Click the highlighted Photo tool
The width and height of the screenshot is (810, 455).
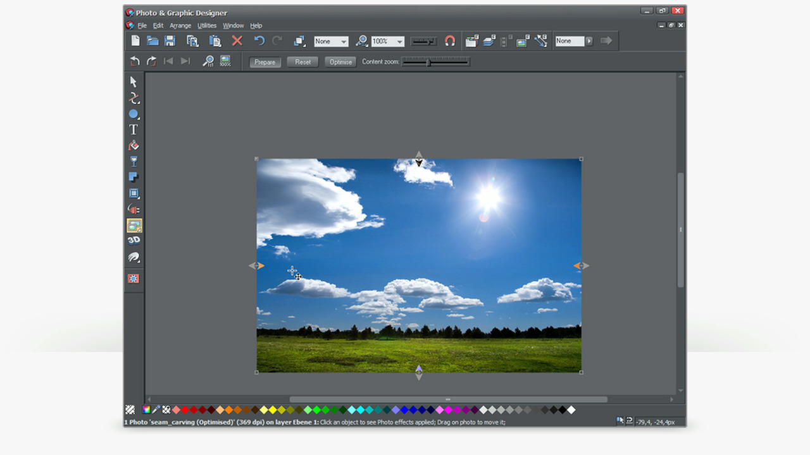(134, 226)
